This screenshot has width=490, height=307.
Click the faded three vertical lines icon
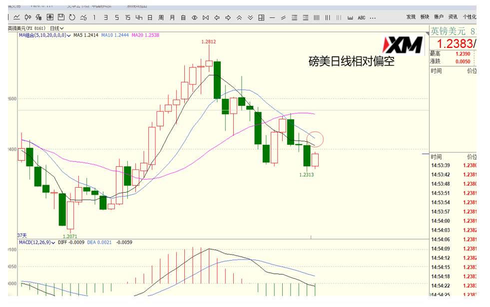point(339,18)
